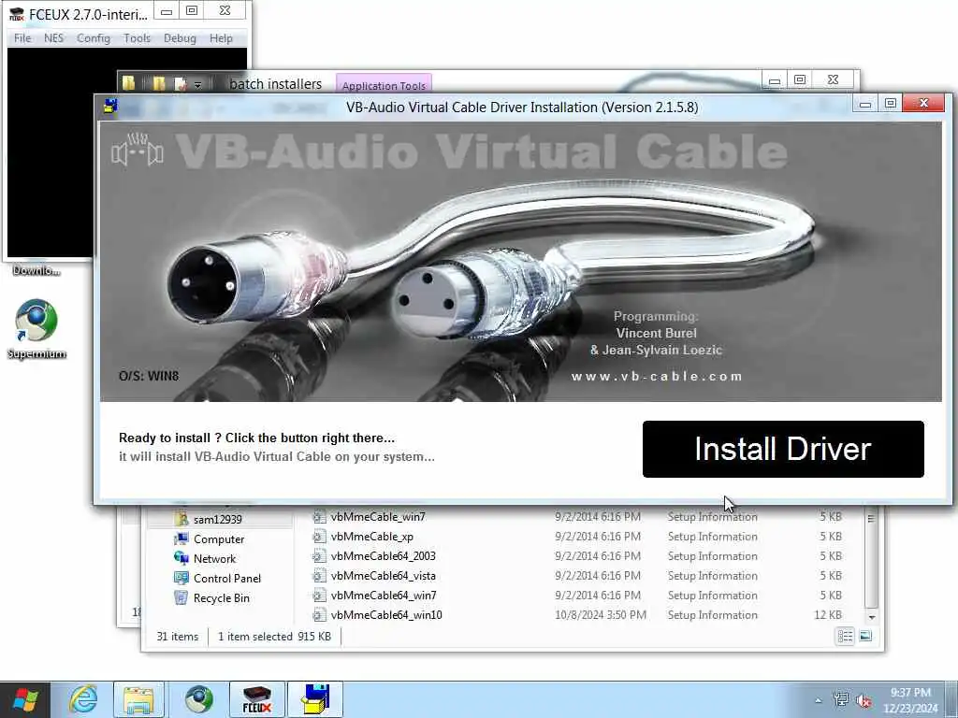This screenshot has height=718, width=958.
Task: Open the Help menu in FCEUX
Action: pyautogui.click(x=221, y=37)
